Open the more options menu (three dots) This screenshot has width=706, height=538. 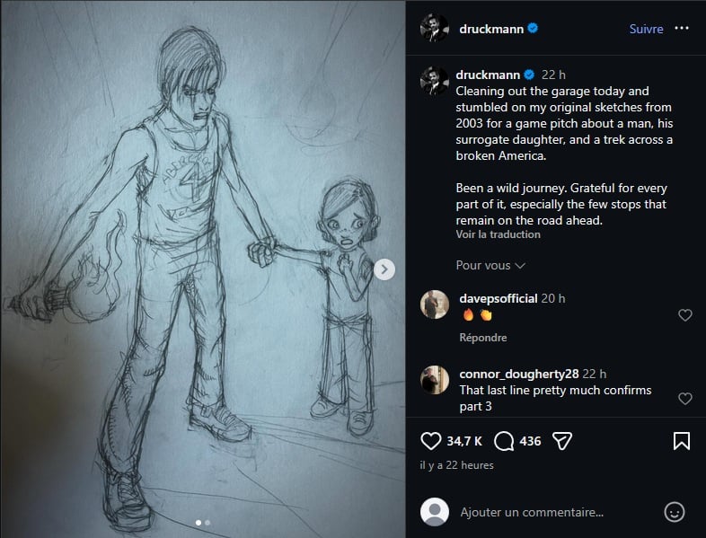point(684,29)
